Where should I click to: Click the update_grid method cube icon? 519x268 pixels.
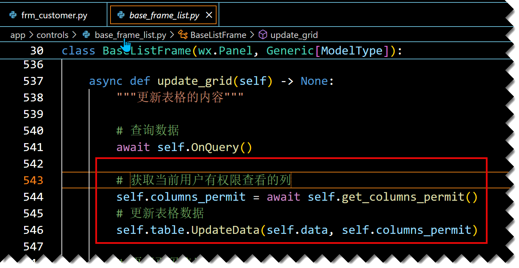tap(263, 35)
